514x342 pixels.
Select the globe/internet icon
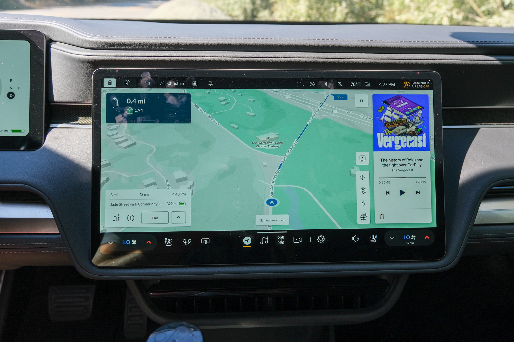(x=363, y=218)
